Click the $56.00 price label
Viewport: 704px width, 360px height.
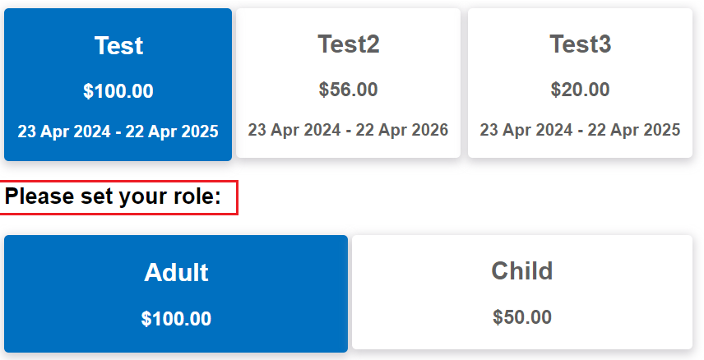point(349,90)
